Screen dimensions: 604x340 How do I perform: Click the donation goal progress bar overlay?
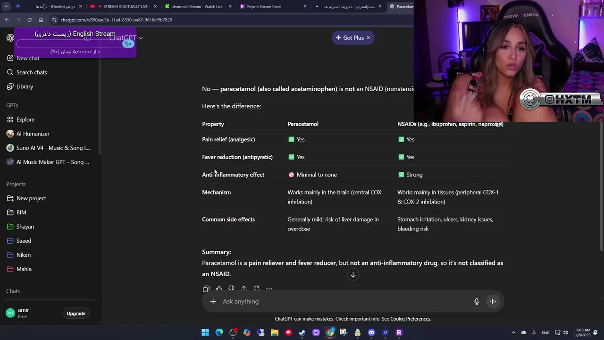[75, 44]
